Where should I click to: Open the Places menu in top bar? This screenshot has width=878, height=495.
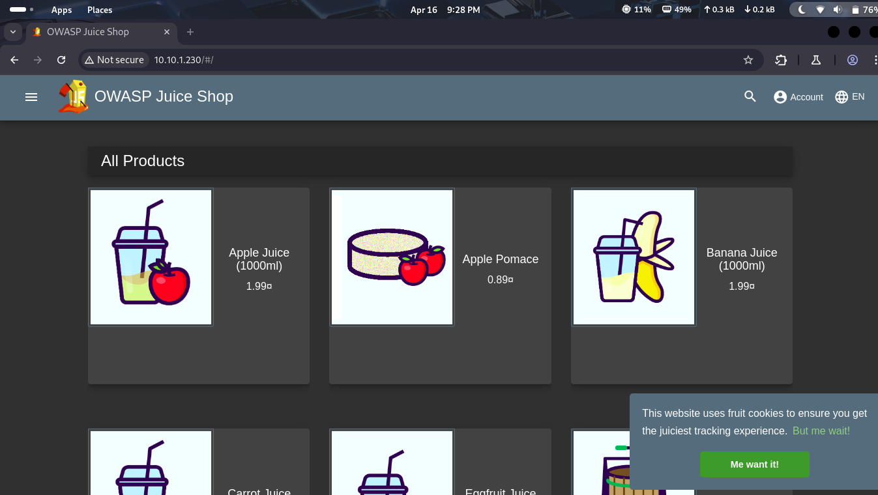(x=100, y=10)
